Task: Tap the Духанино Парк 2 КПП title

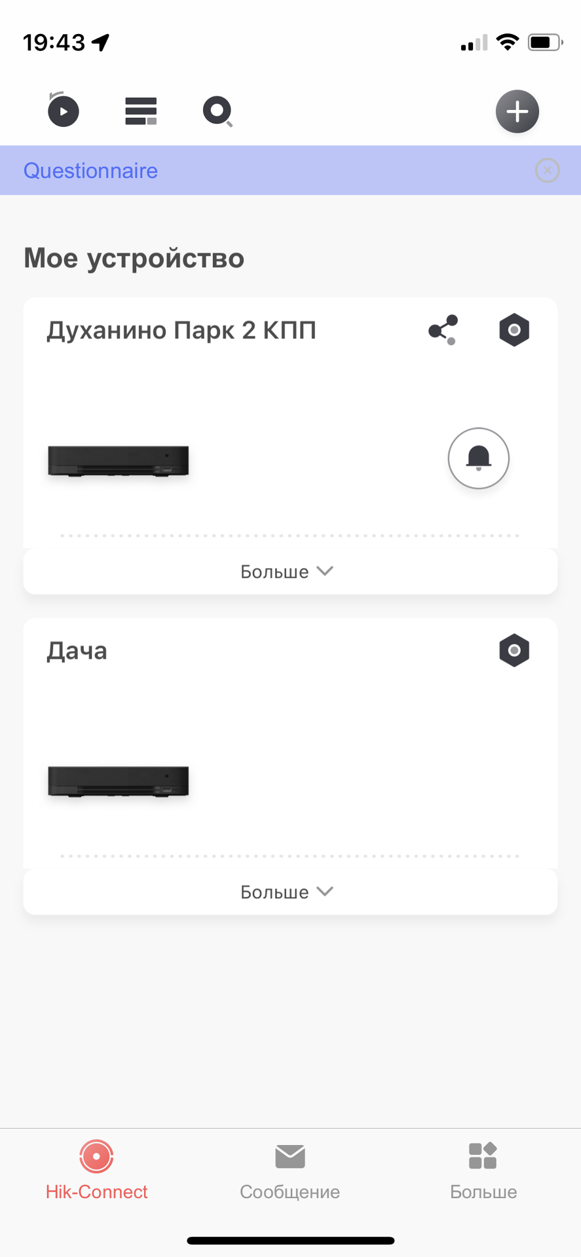Action: (181, 331)
